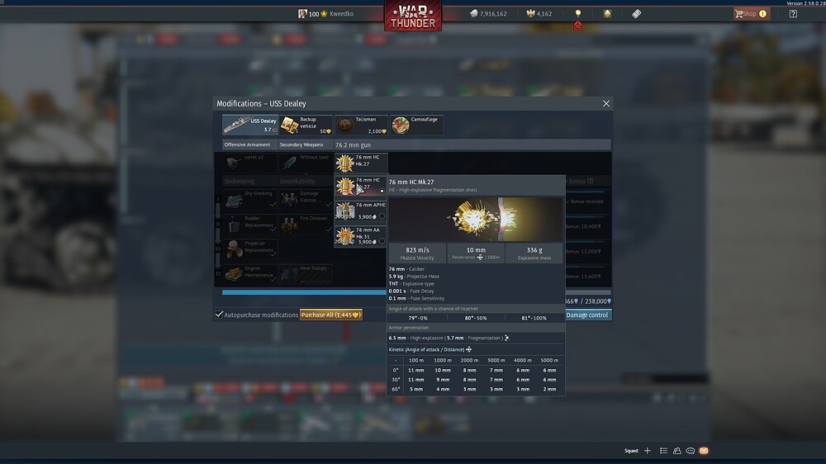Toggle Autopurchase modifications checkbox
826x464 pixels.
pyautogui.click(x=219, y=315)
